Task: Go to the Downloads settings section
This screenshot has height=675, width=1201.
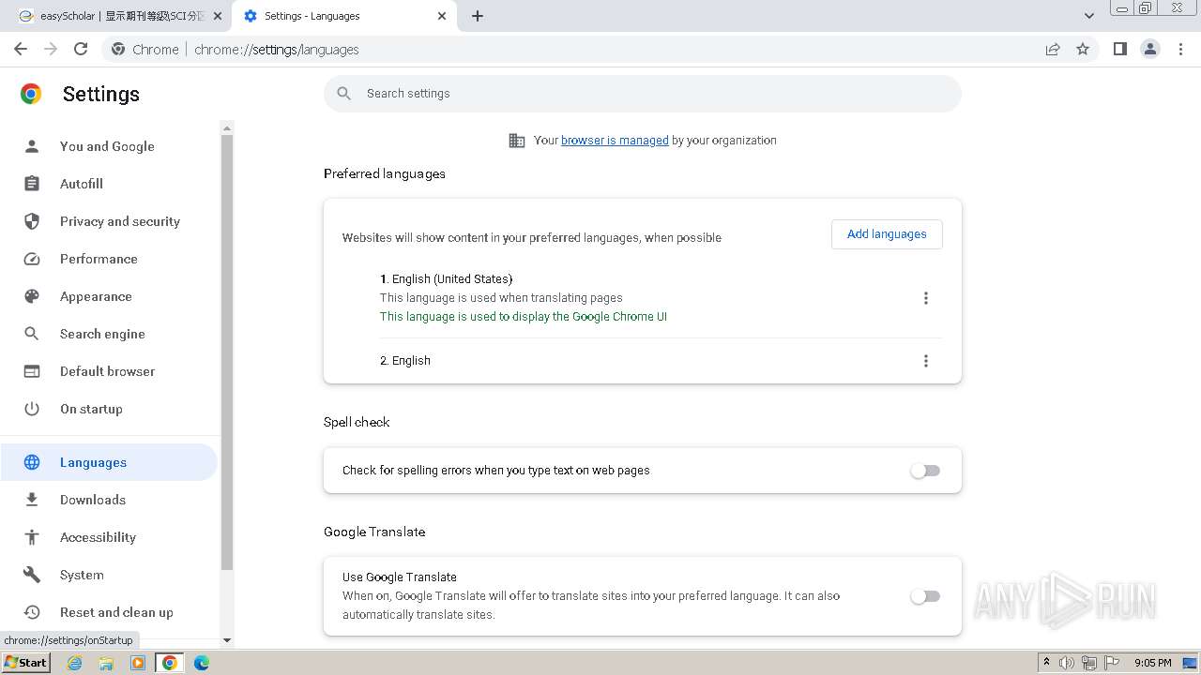Action: point(92,500)
